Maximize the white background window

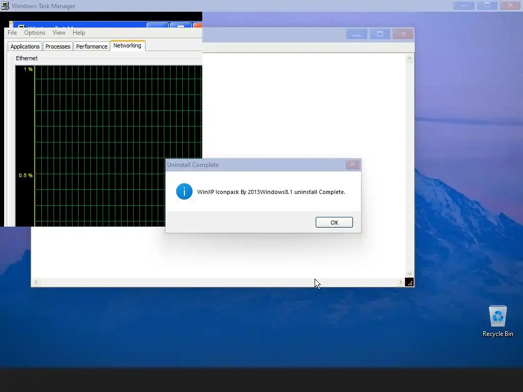379,34
